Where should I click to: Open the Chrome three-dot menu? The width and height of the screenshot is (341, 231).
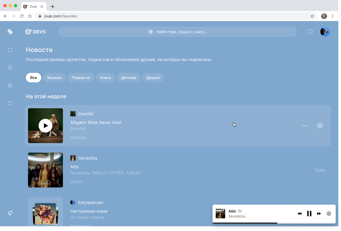tap(333, 16)
